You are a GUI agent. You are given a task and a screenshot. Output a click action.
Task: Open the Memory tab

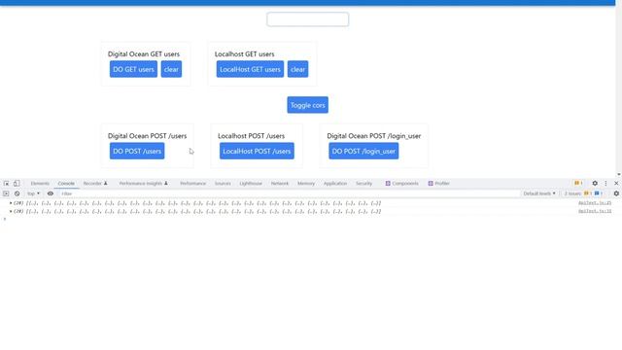point(306,184)
